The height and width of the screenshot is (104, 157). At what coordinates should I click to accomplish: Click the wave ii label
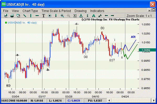(x=122, y=57)
